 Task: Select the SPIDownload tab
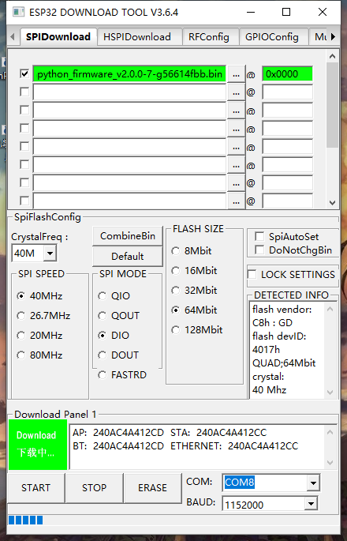[58, 37]
